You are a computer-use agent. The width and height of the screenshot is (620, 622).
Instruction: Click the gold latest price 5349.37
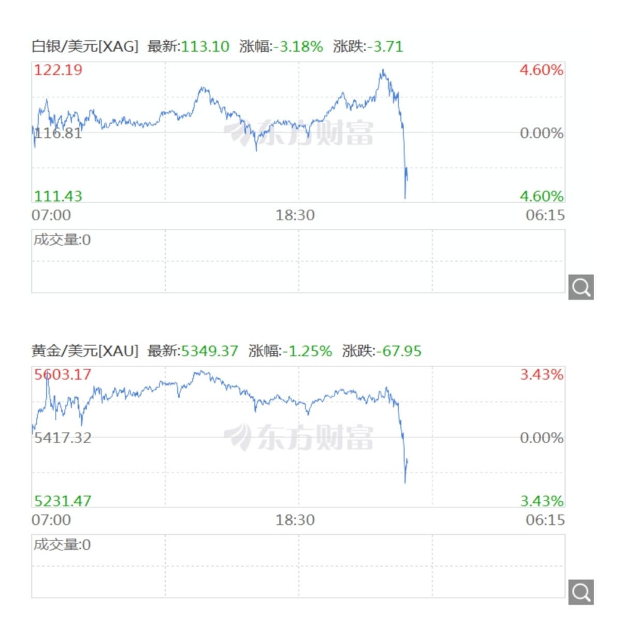click(209, 351)
